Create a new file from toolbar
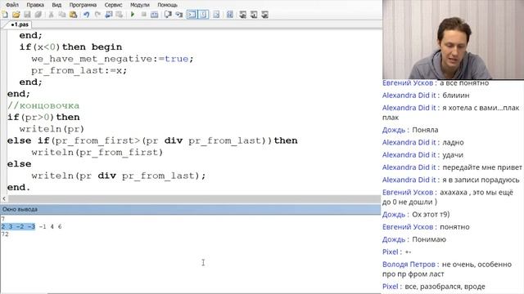Image resolution: width=524 pixels, height=294 pixels. coord(5,15)
